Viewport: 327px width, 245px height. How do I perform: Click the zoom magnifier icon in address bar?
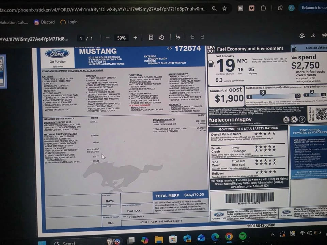(x=214, y=9)
